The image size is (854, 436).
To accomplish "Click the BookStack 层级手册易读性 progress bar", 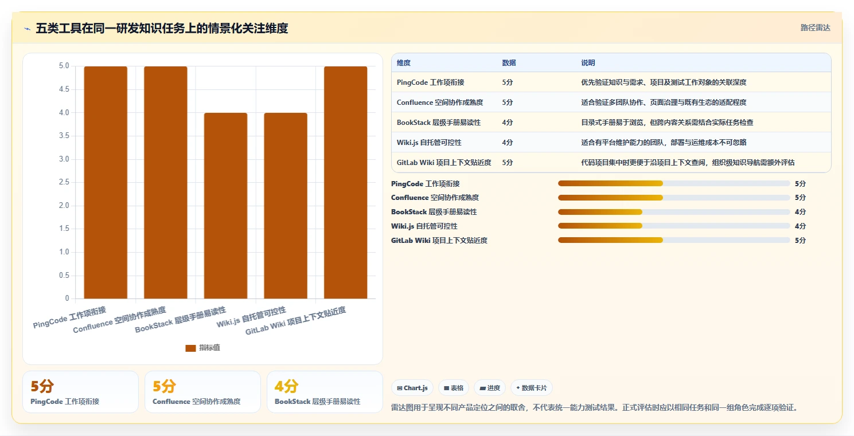I will (674, 212).
